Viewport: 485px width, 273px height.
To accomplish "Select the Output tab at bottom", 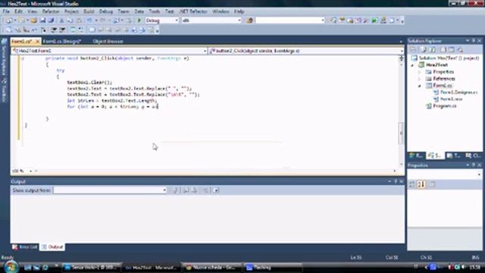I will click(x=52, y=247).
